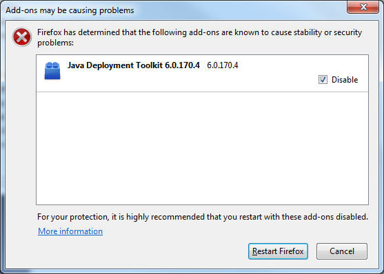Select the bold Java Deployment Toolkit 6.0.170.4 name

(134, 65)
